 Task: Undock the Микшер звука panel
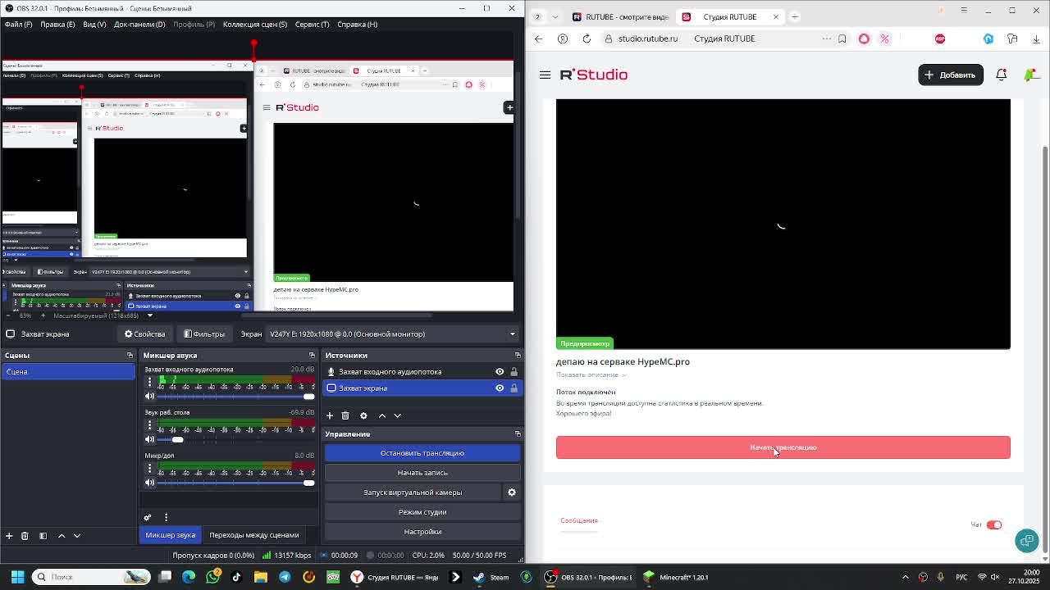click(x=312, y=356)
